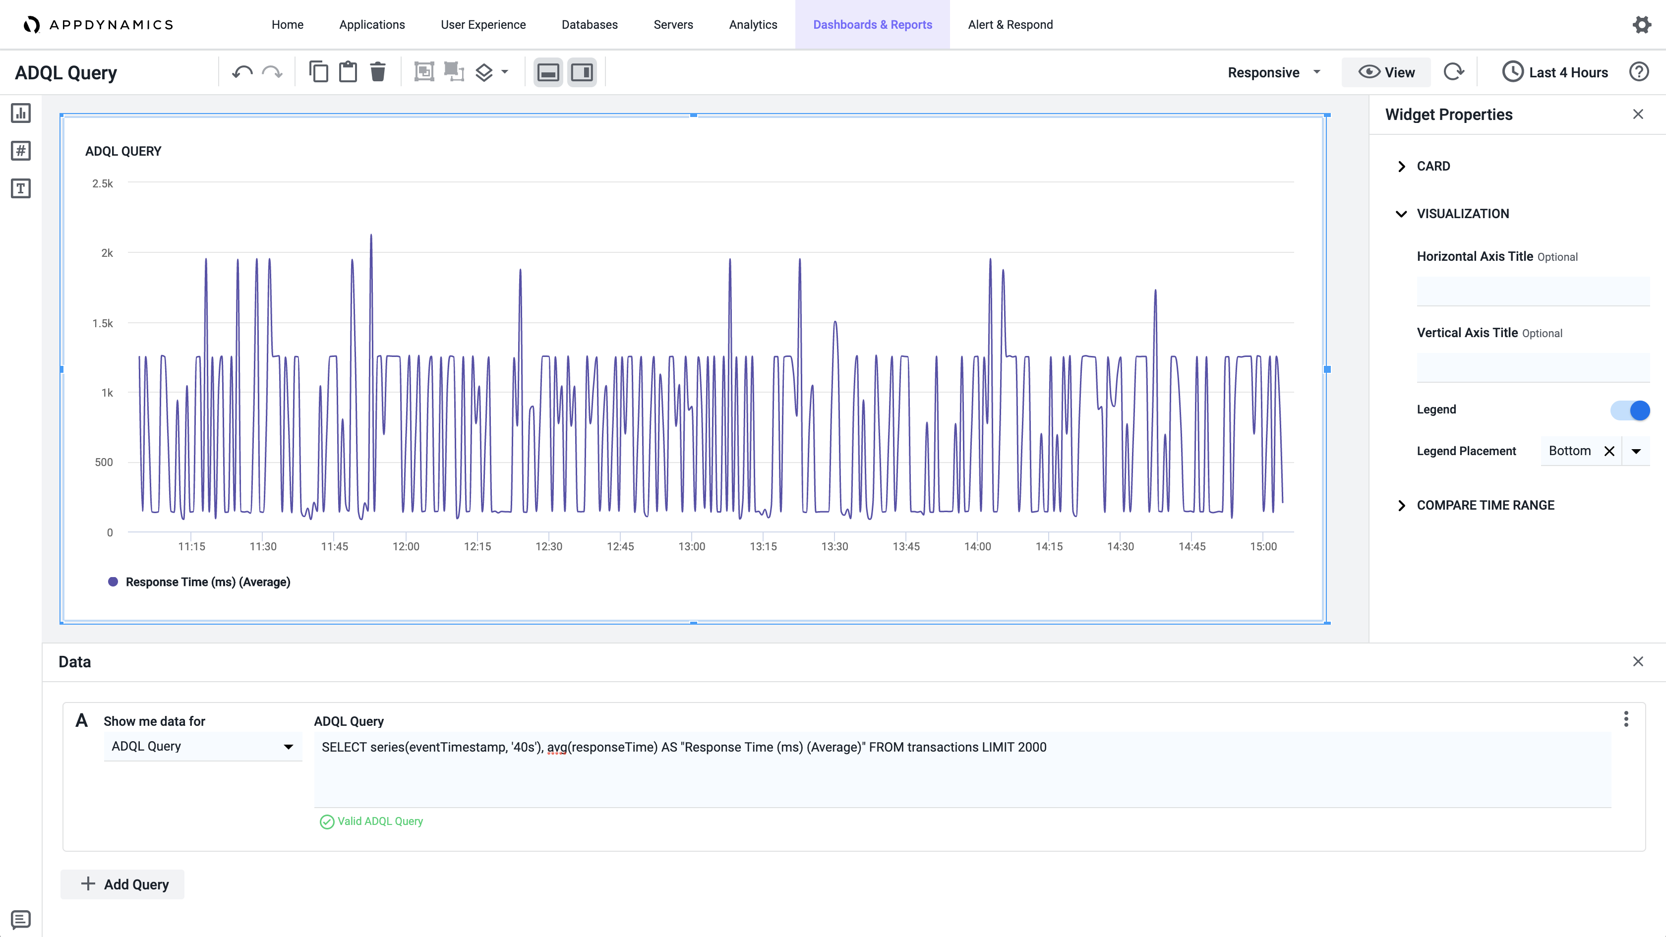Screen dimensions: 1666x937
Task: Click the Vertical Axis Title input field
Action: [x=1533, y=367]
